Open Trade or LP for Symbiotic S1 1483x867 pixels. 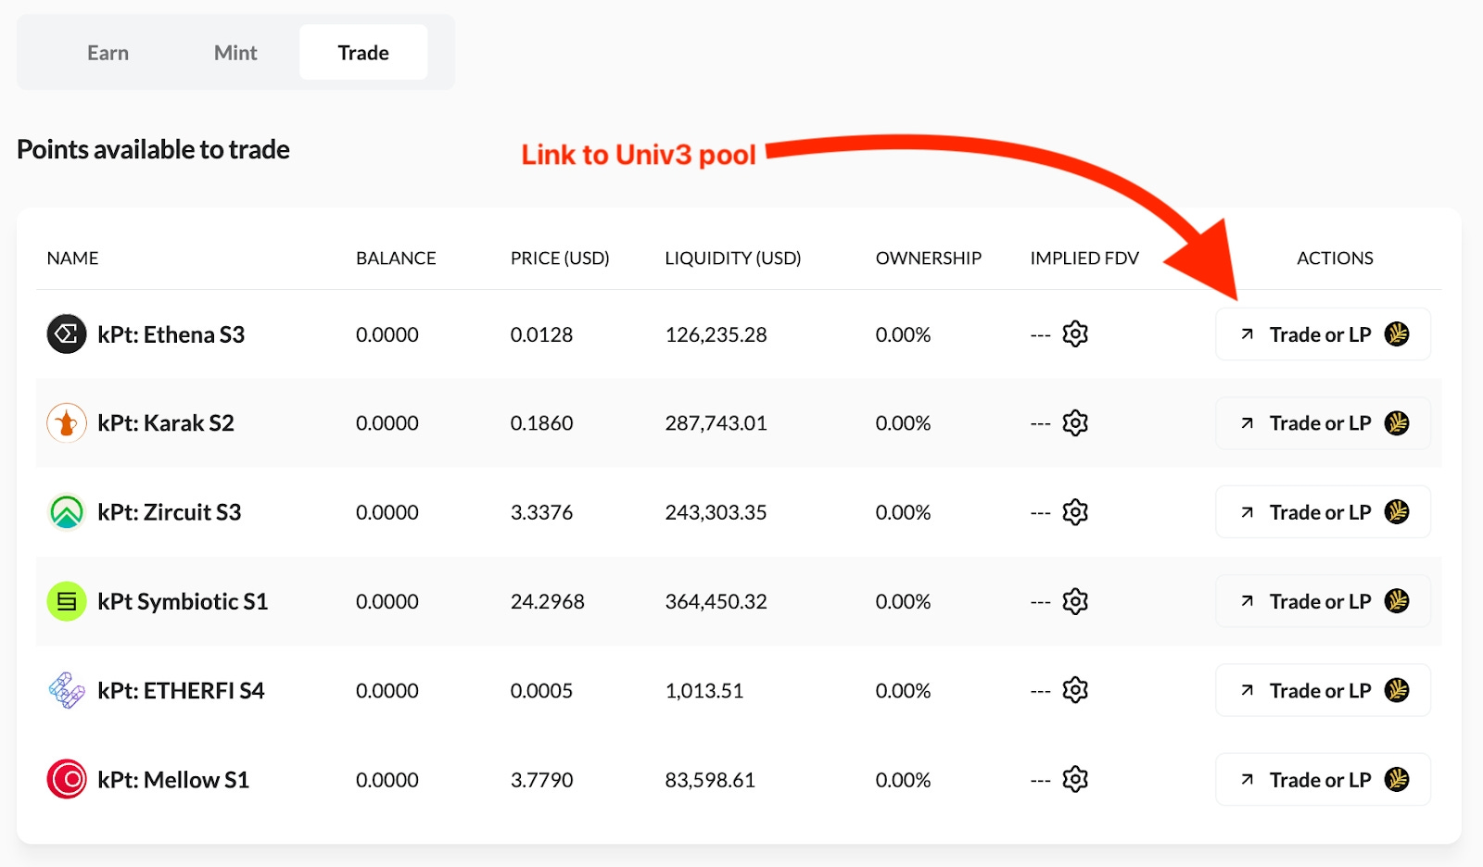[x=1323, y=601]
